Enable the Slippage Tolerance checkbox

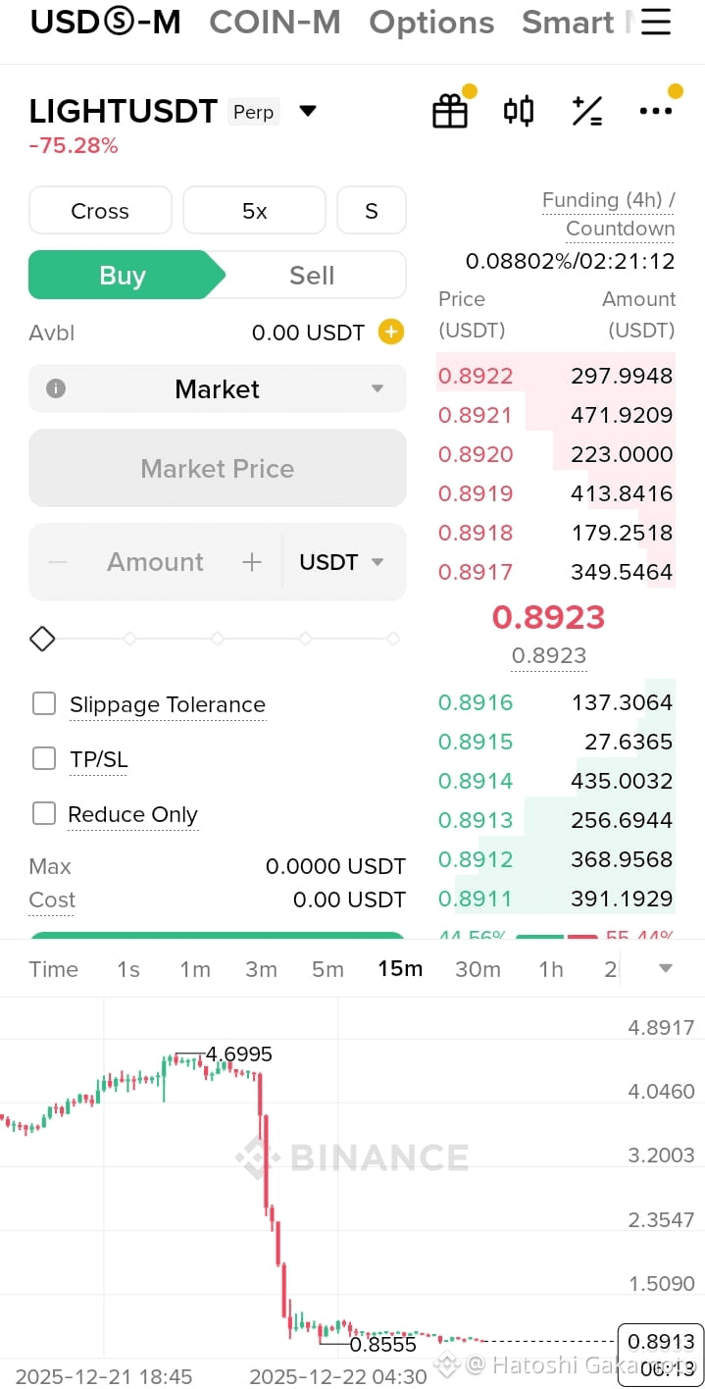point(44,703)
